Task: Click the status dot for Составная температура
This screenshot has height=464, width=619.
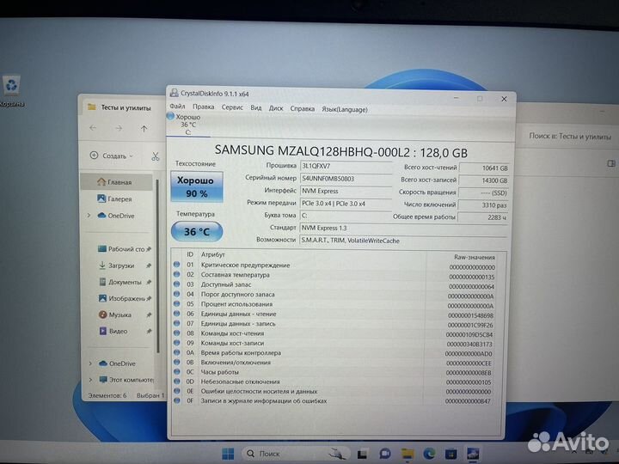Action: coord(176,274)
